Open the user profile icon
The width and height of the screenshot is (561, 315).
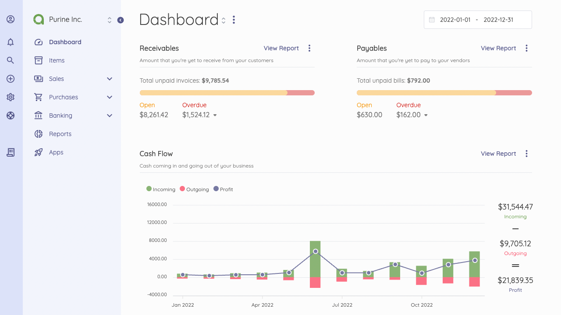(11, 19)
